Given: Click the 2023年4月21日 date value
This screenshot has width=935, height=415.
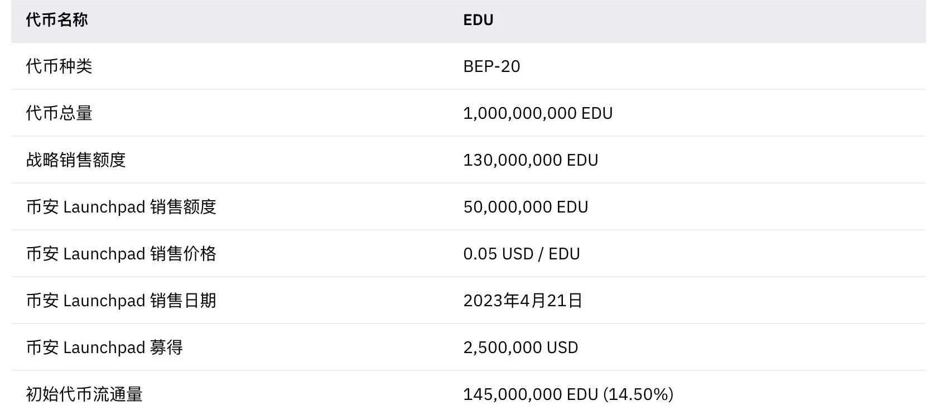Looking at the screenshot, I should pyautogui.click(x=523, y=301).
